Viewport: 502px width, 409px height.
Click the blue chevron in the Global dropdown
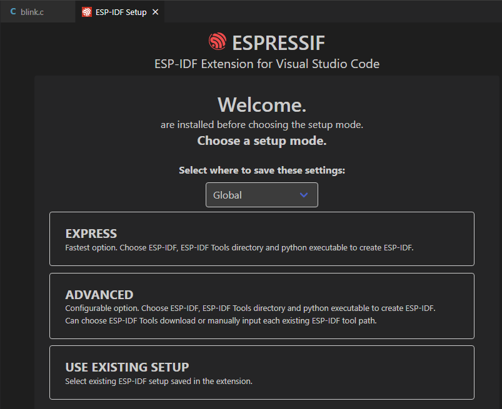tap(303, 195)
